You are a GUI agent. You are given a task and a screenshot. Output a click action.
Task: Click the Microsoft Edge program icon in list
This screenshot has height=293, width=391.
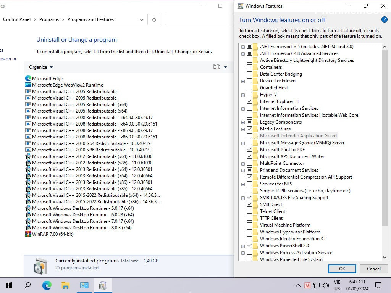click(28, 79)
